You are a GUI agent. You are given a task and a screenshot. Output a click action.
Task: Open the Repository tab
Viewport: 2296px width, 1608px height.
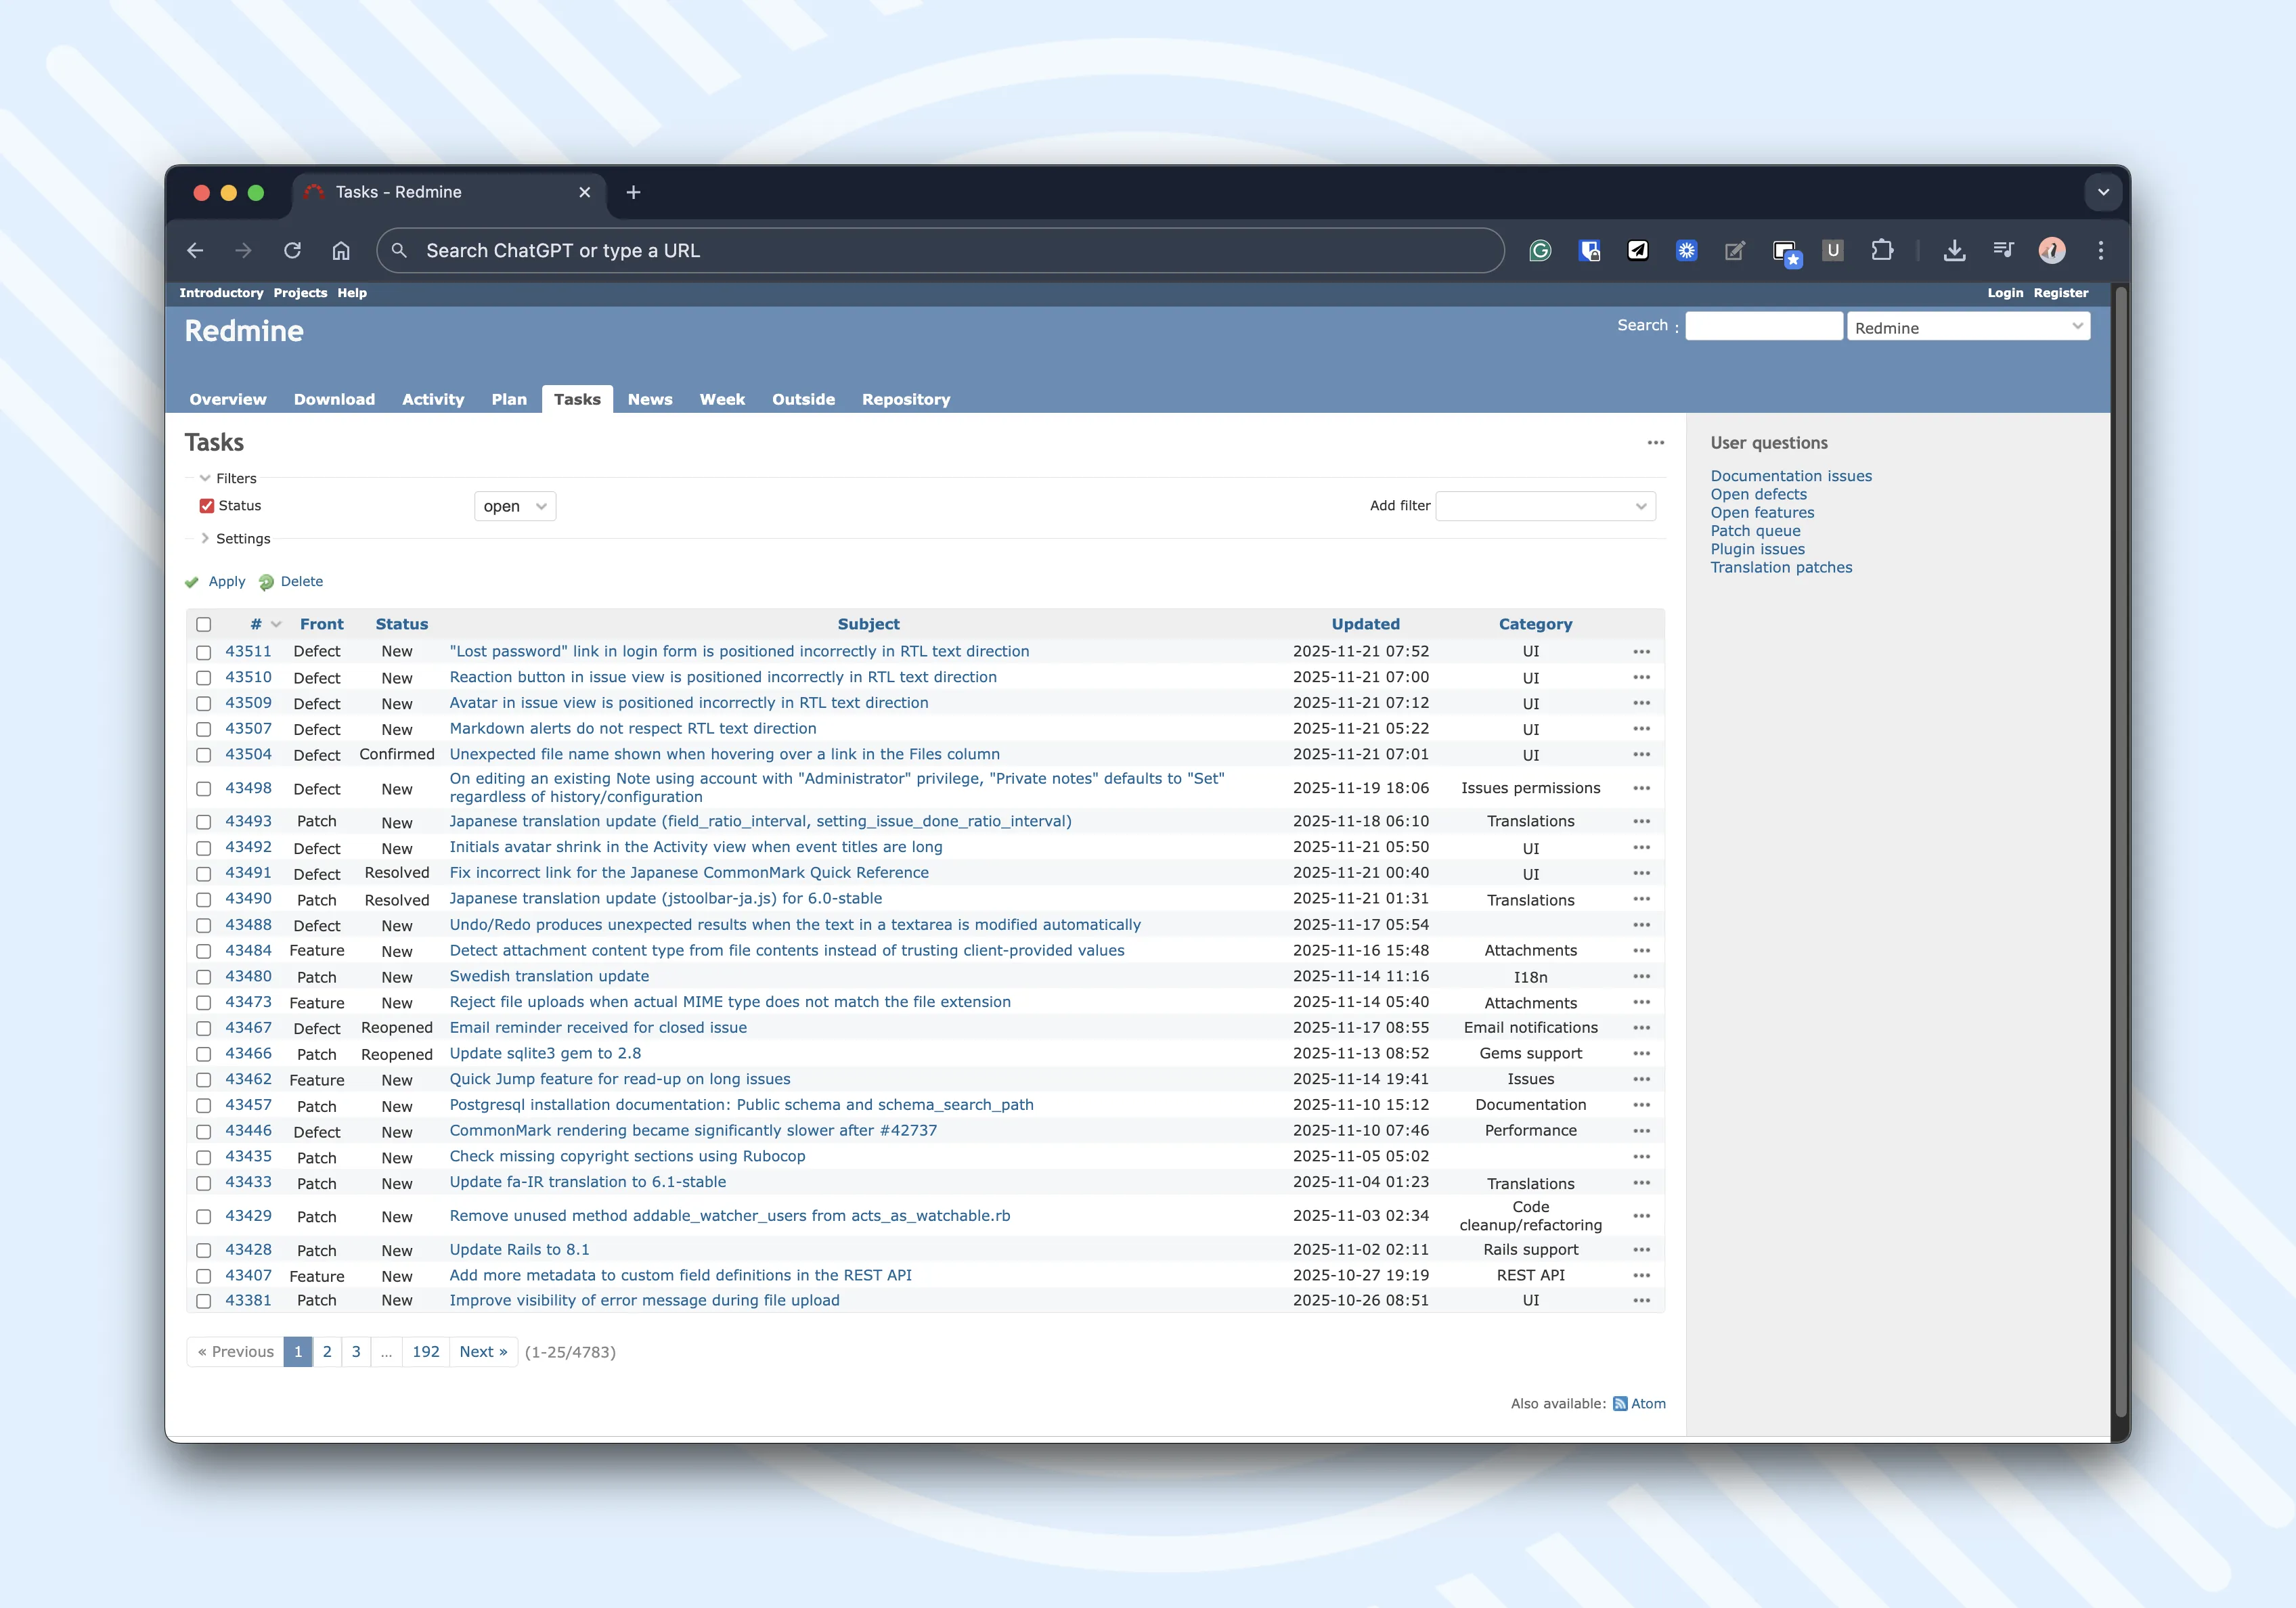[x=906, y=399]
